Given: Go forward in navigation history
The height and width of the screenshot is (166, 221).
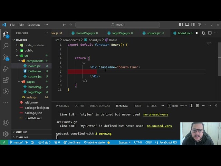Looking at the screenshot, I should click(70, 25).
